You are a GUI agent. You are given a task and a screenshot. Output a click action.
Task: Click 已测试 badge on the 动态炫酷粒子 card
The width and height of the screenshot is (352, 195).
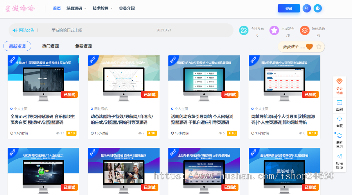150,95
